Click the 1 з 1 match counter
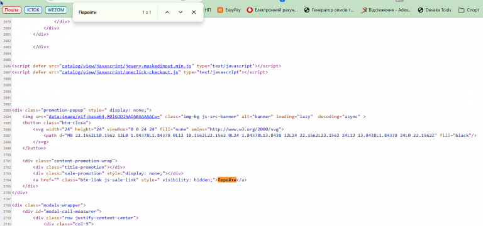The height and width of the screenshot is (226, 483). tap(147, 13)
